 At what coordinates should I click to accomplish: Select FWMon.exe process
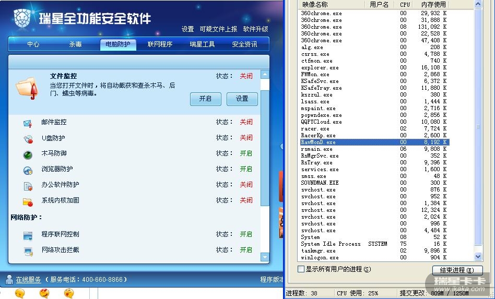coord(374,75)
